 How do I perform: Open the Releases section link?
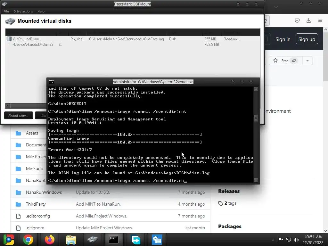click(229, 191)
